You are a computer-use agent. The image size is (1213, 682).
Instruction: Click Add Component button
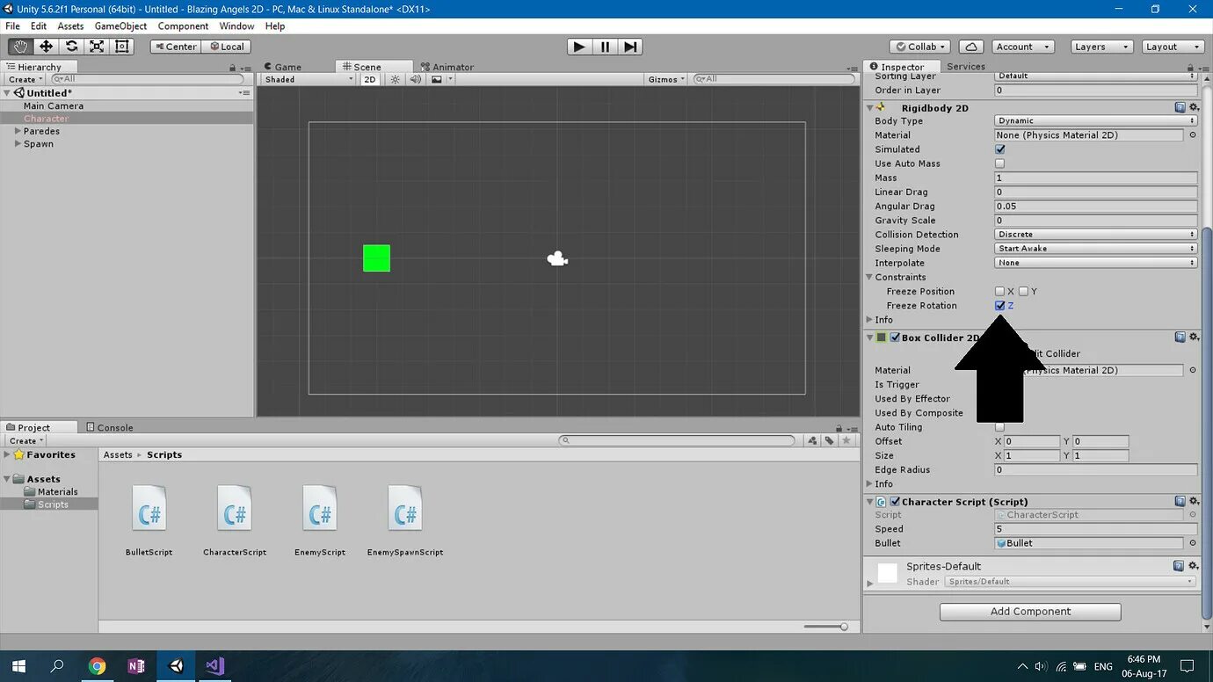coord(1030,612)
